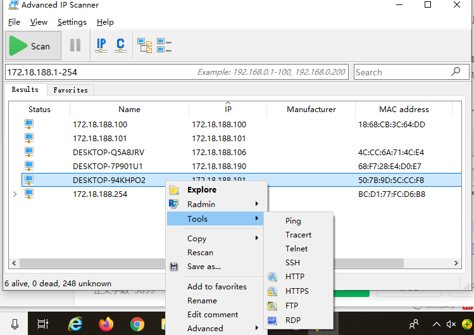This screenshot has height=335, width=474.
Task: Expand the 172.18.188.254 device row
Action: point(15,194)
